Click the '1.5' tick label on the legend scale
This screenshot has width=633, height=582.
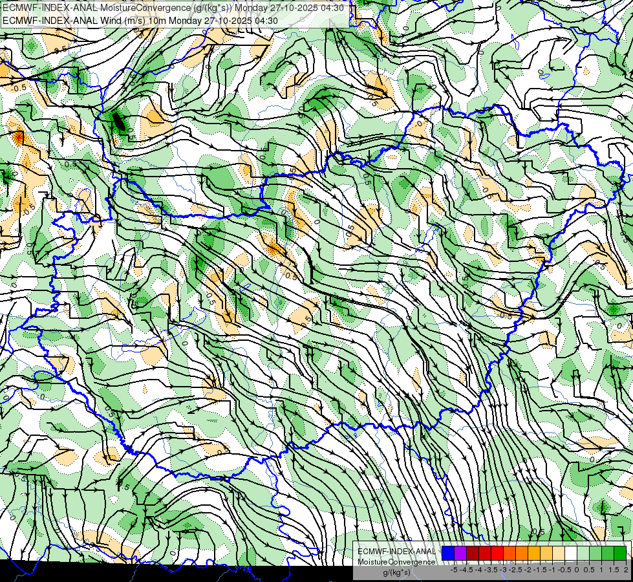(614, 570)
